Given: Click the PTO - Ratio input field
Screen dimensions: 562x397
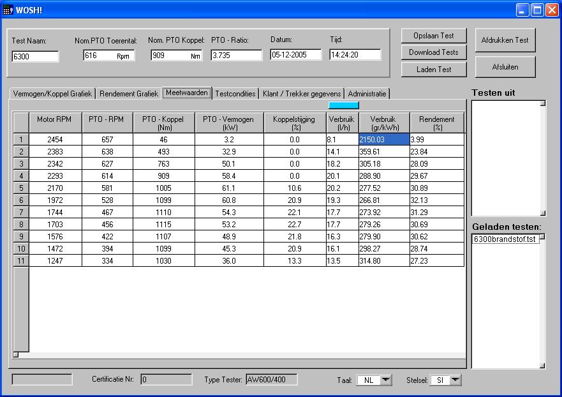Looking at the screenshot, I should pyautogui.click(x=236, y=56).
